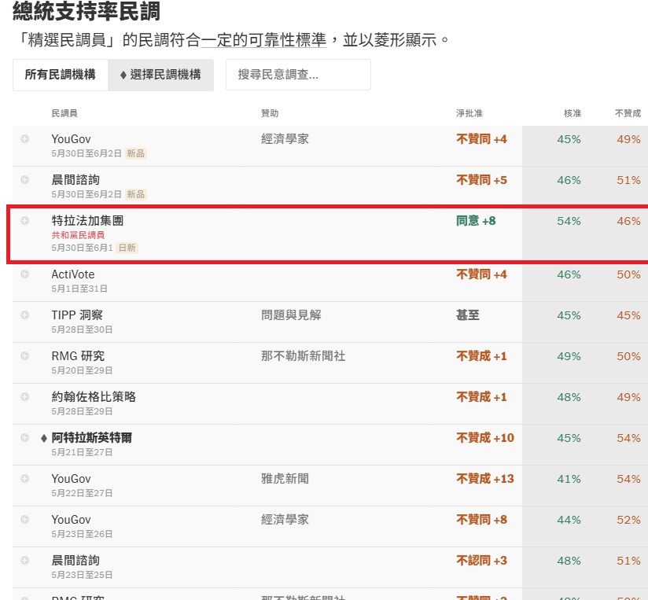The image size is (648, 600).
Task: Switch to the 所有民調機構 tab
Action: tap(61, 75)
